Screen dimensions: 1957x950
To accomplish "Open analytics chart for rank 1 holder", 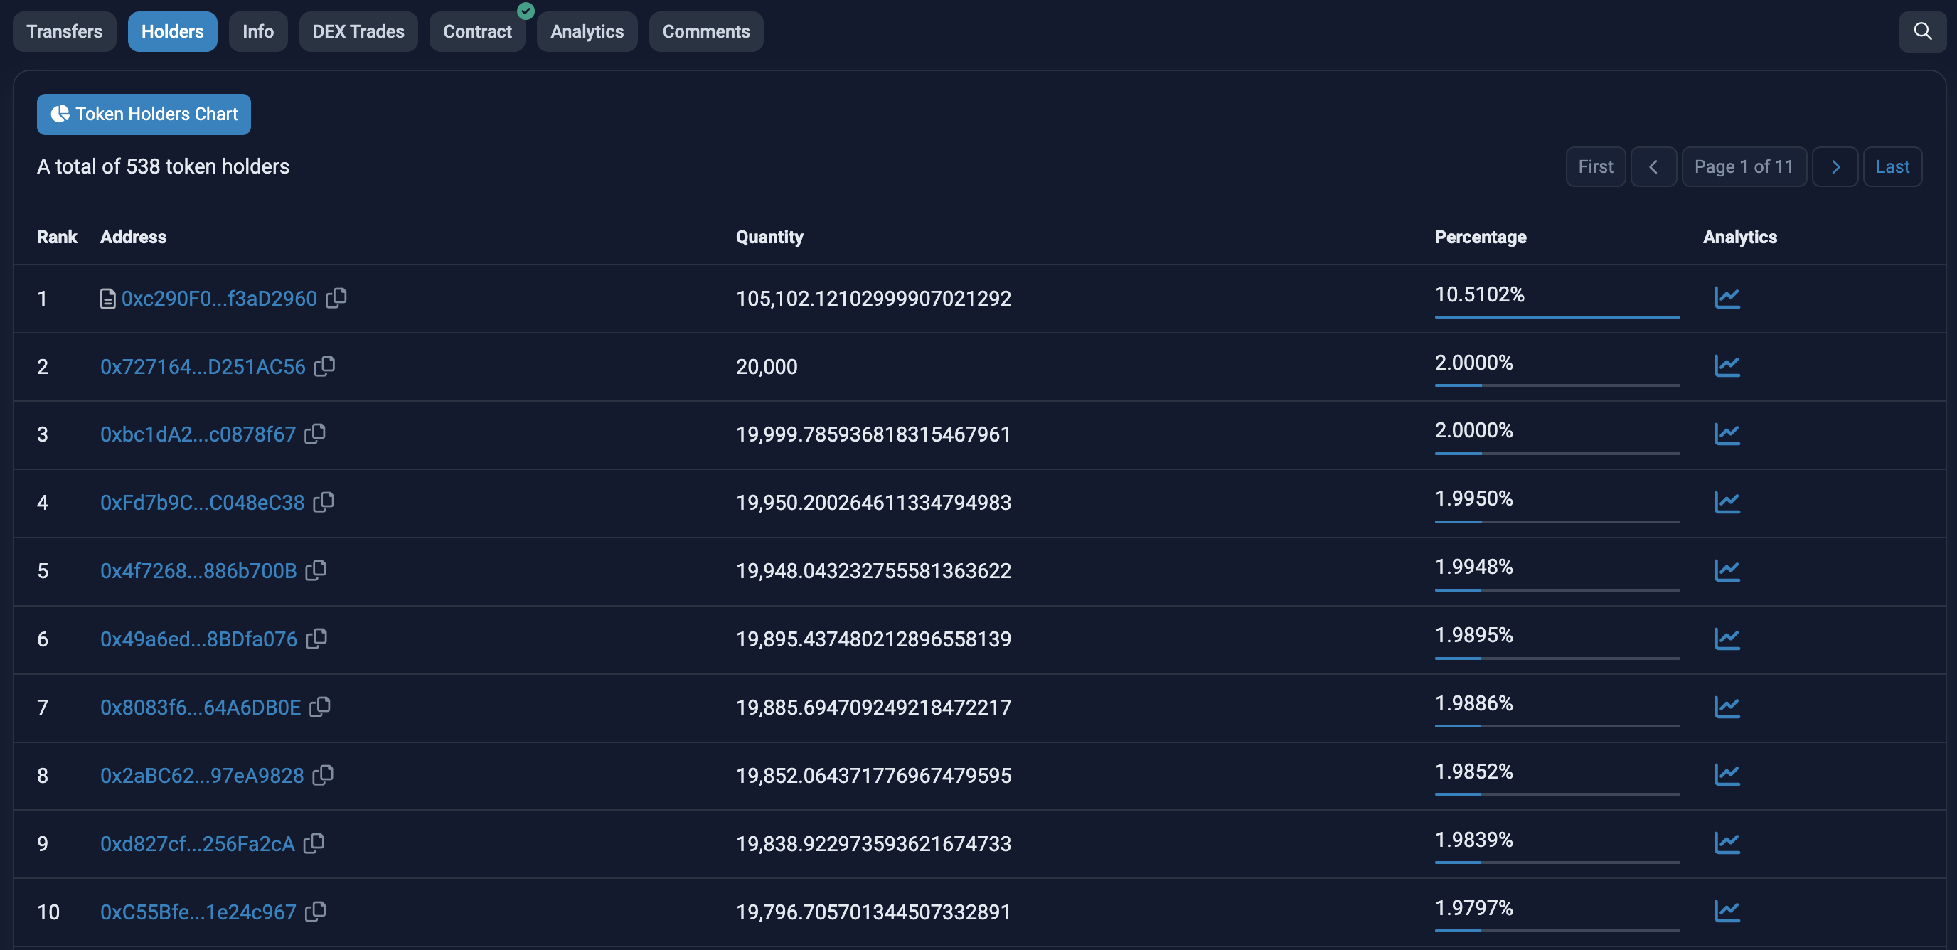I will 1726,298.
